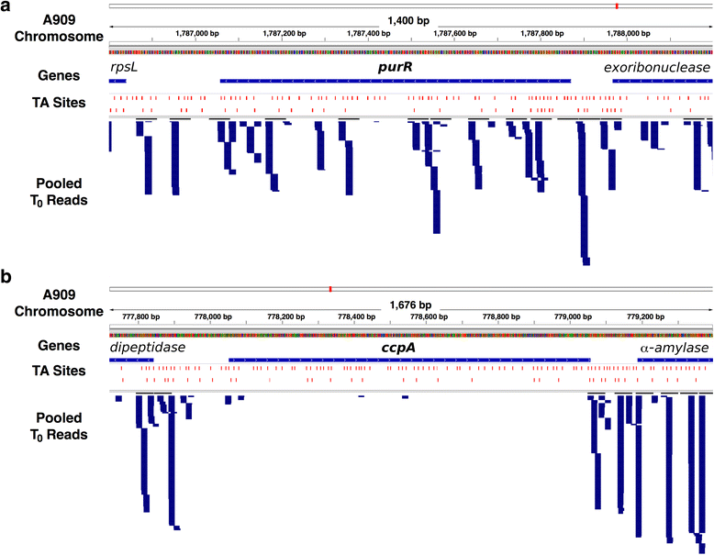Click the α-amylase gene label

pos(674,349)
